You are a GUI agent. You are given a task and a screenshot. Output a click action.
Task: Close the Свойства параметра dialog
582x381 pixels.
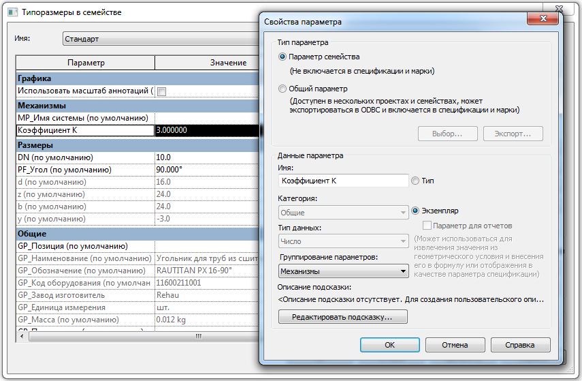543,18
